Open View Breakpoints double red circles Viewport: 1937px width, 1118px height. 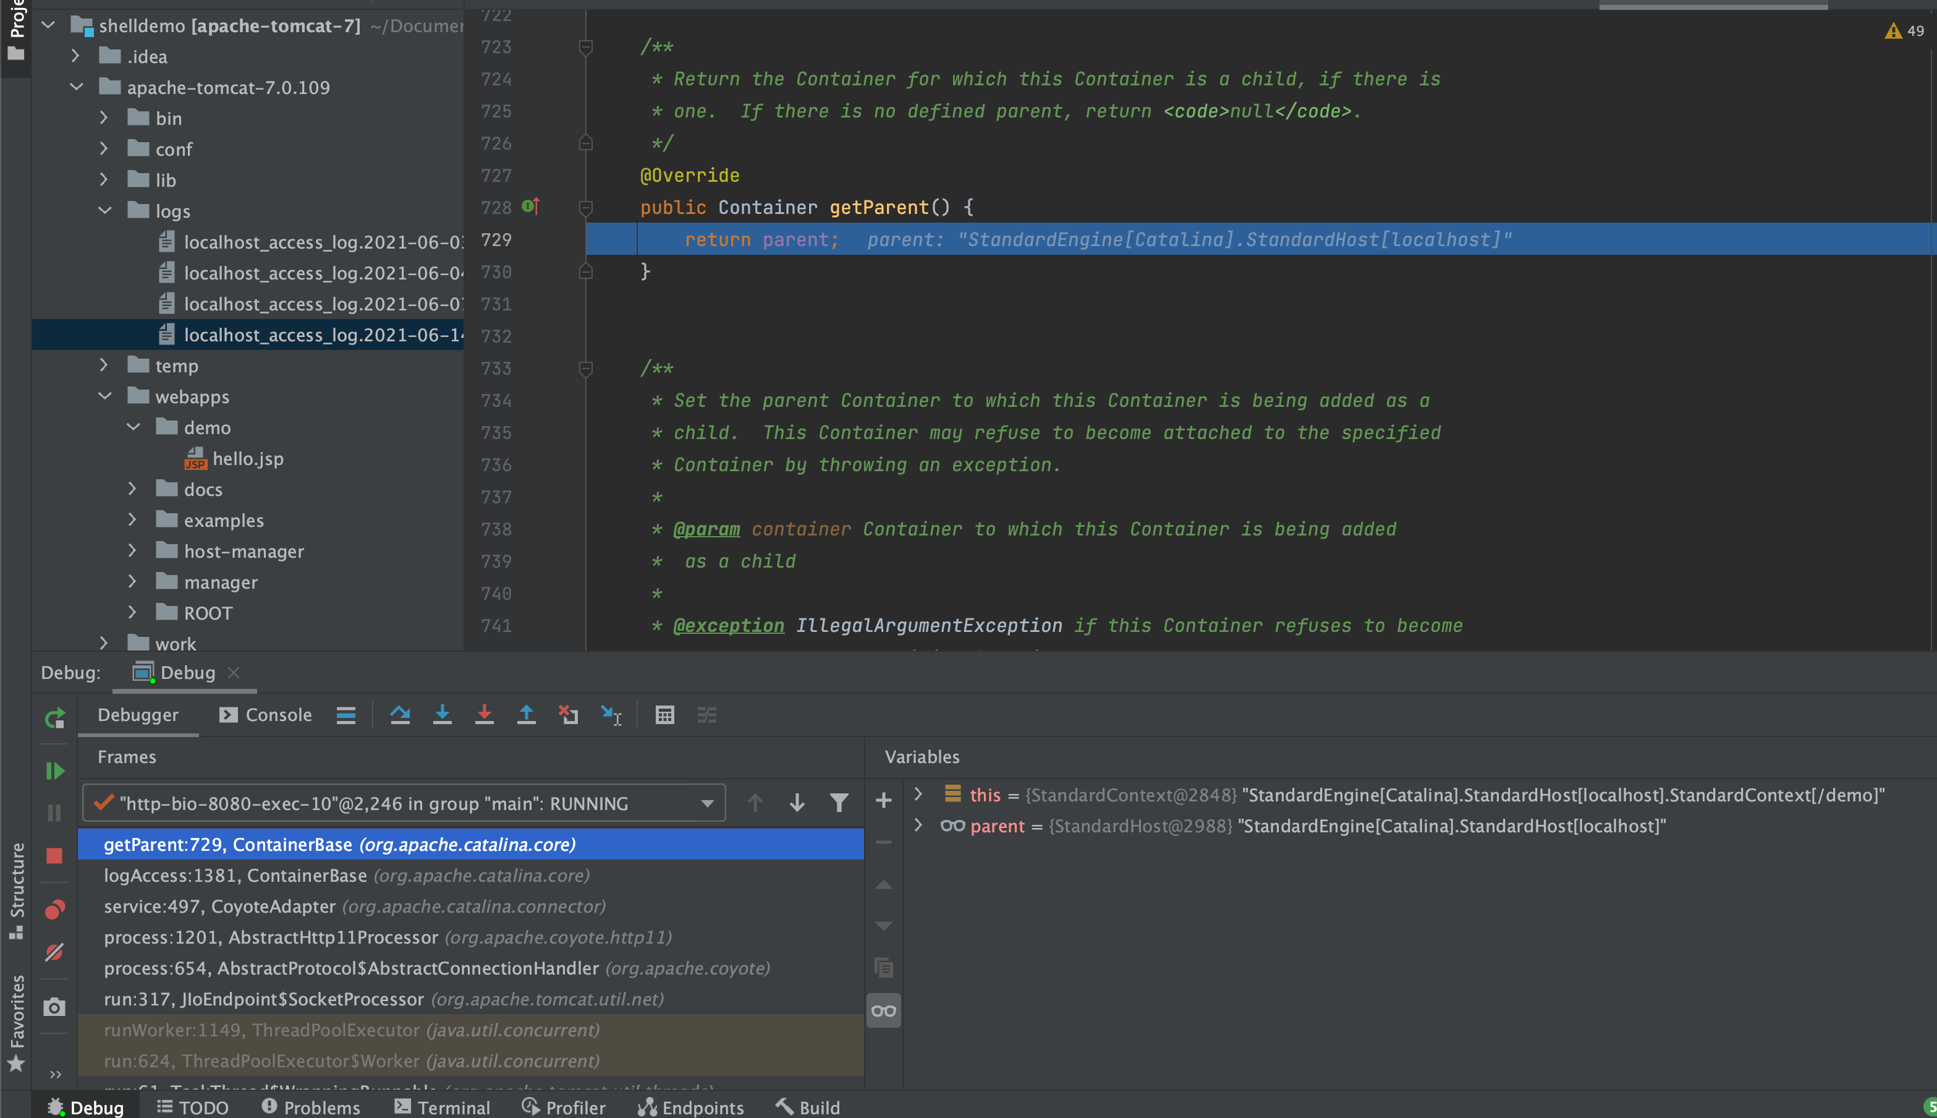54,910
